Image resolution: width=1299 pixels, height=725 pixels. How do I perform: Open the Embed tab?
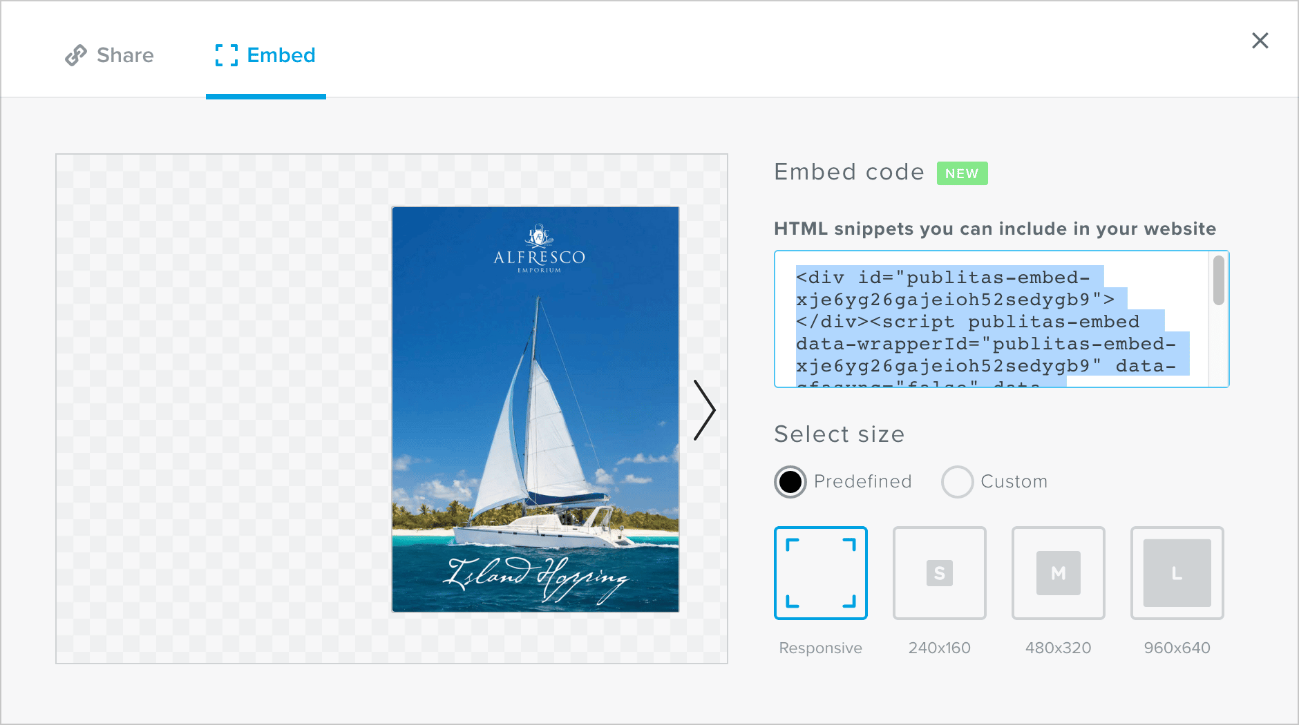281,55
